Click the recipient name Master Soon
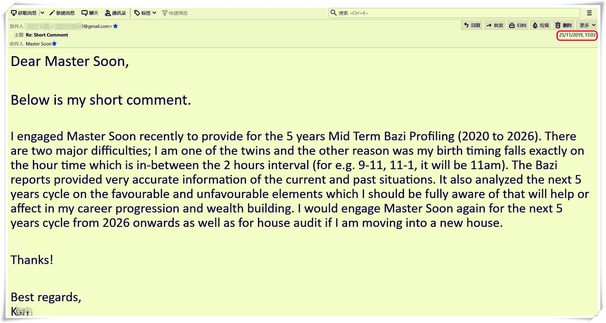Viewport: 606px width, 323px height. 38,44
